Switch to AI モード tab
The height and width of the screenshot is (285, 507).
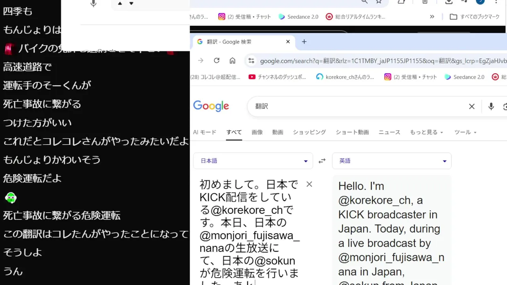pos(204,132)
